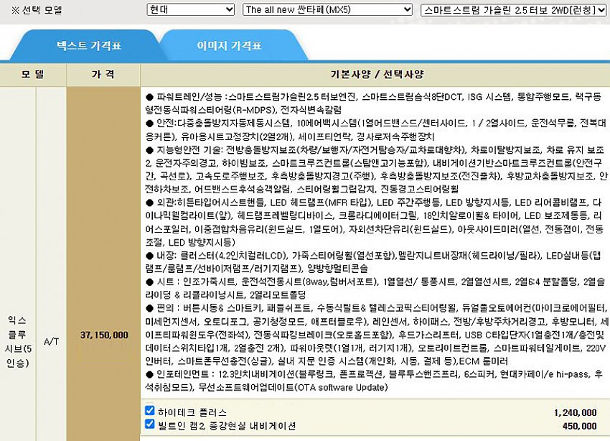Click the 기본사양 / 선택사양 column header
The image size is (610, 441).
(376, 74)
